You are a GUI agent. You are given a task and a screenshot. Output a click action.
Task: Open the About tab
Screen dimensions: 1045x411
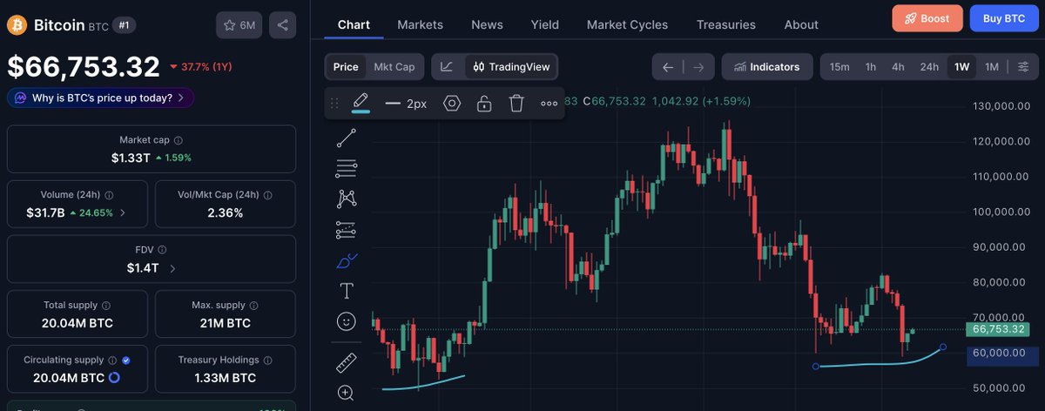pyautogui.click(x=801, y=24)
